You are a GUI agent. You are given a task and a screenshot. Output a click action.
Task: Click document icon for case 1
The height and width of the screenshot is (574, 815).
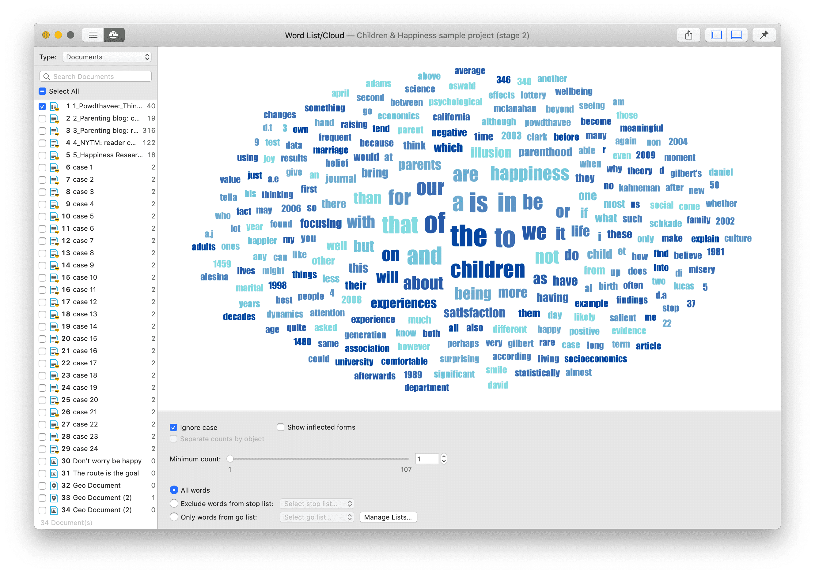point(54,167)
